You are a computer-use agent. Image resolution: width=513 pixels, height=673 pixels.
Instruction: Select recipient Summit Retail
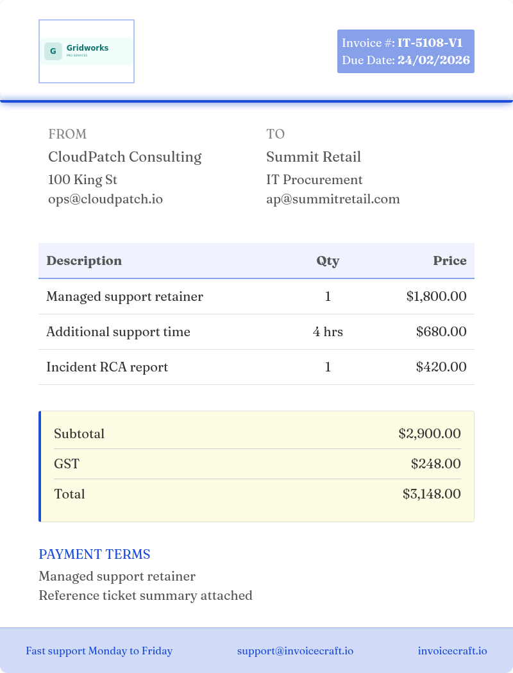(x=314, y=157)
